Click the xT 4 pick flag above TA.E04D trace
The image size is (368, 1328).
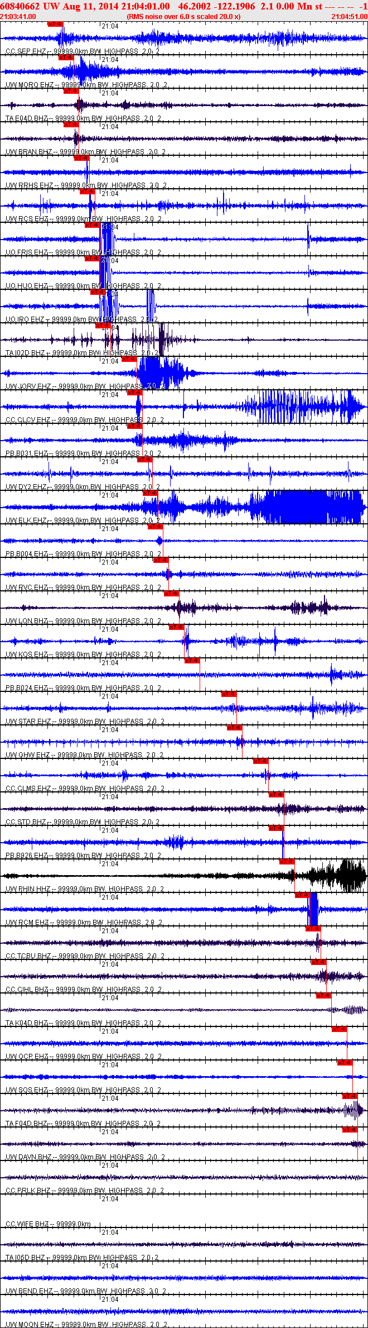point(71,91)
